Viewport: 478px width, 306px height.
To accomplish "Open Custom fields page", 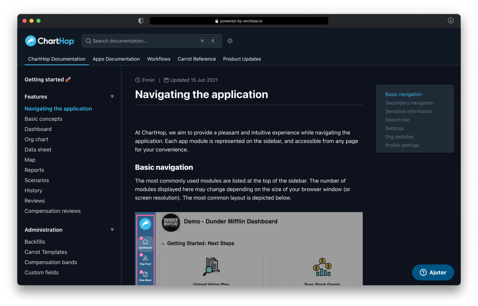I will (x=42, y=272).
